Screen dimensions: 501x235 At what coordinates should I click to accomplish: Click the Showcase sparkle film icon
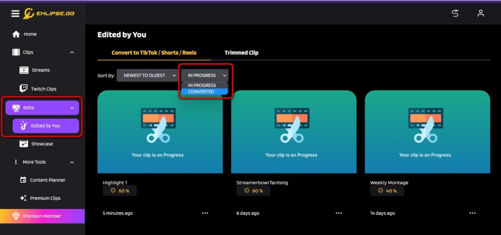tap(23, 144)
